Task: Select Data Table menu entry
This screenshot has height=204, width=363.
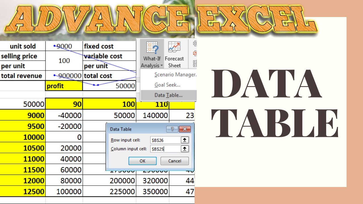Action: (168, 95)
